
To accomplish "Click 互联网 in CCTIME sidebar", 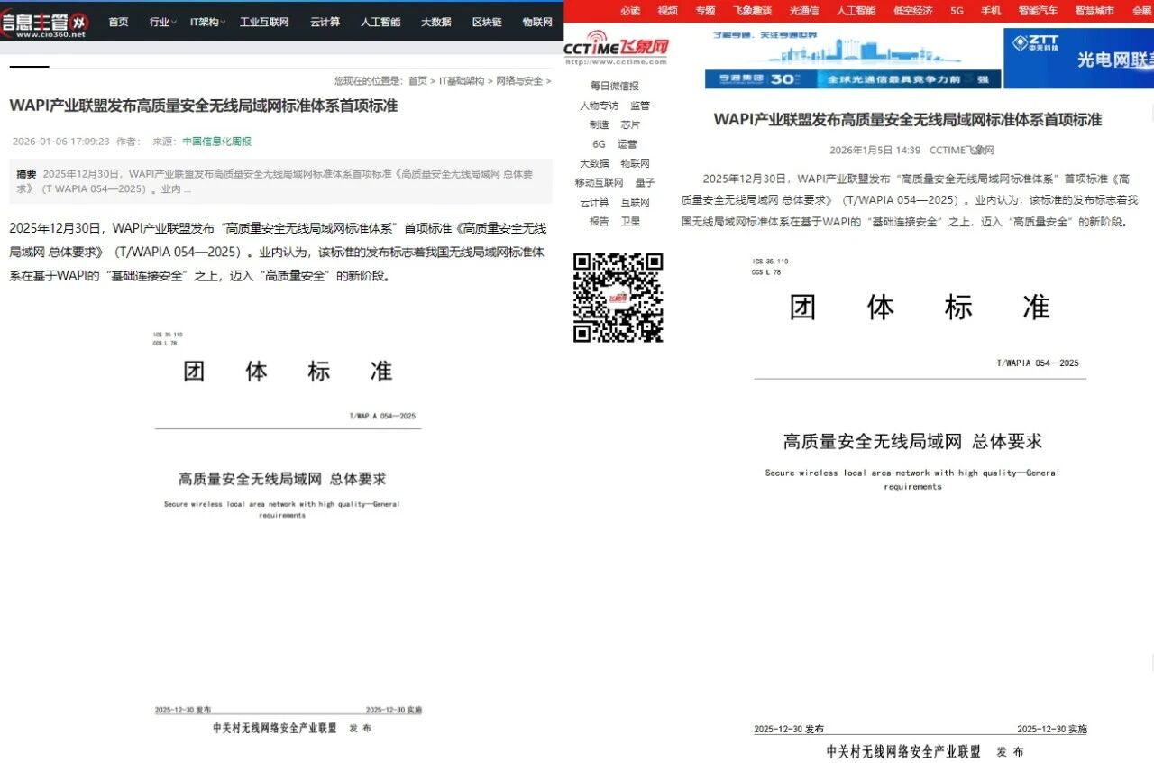I will 635,202.
